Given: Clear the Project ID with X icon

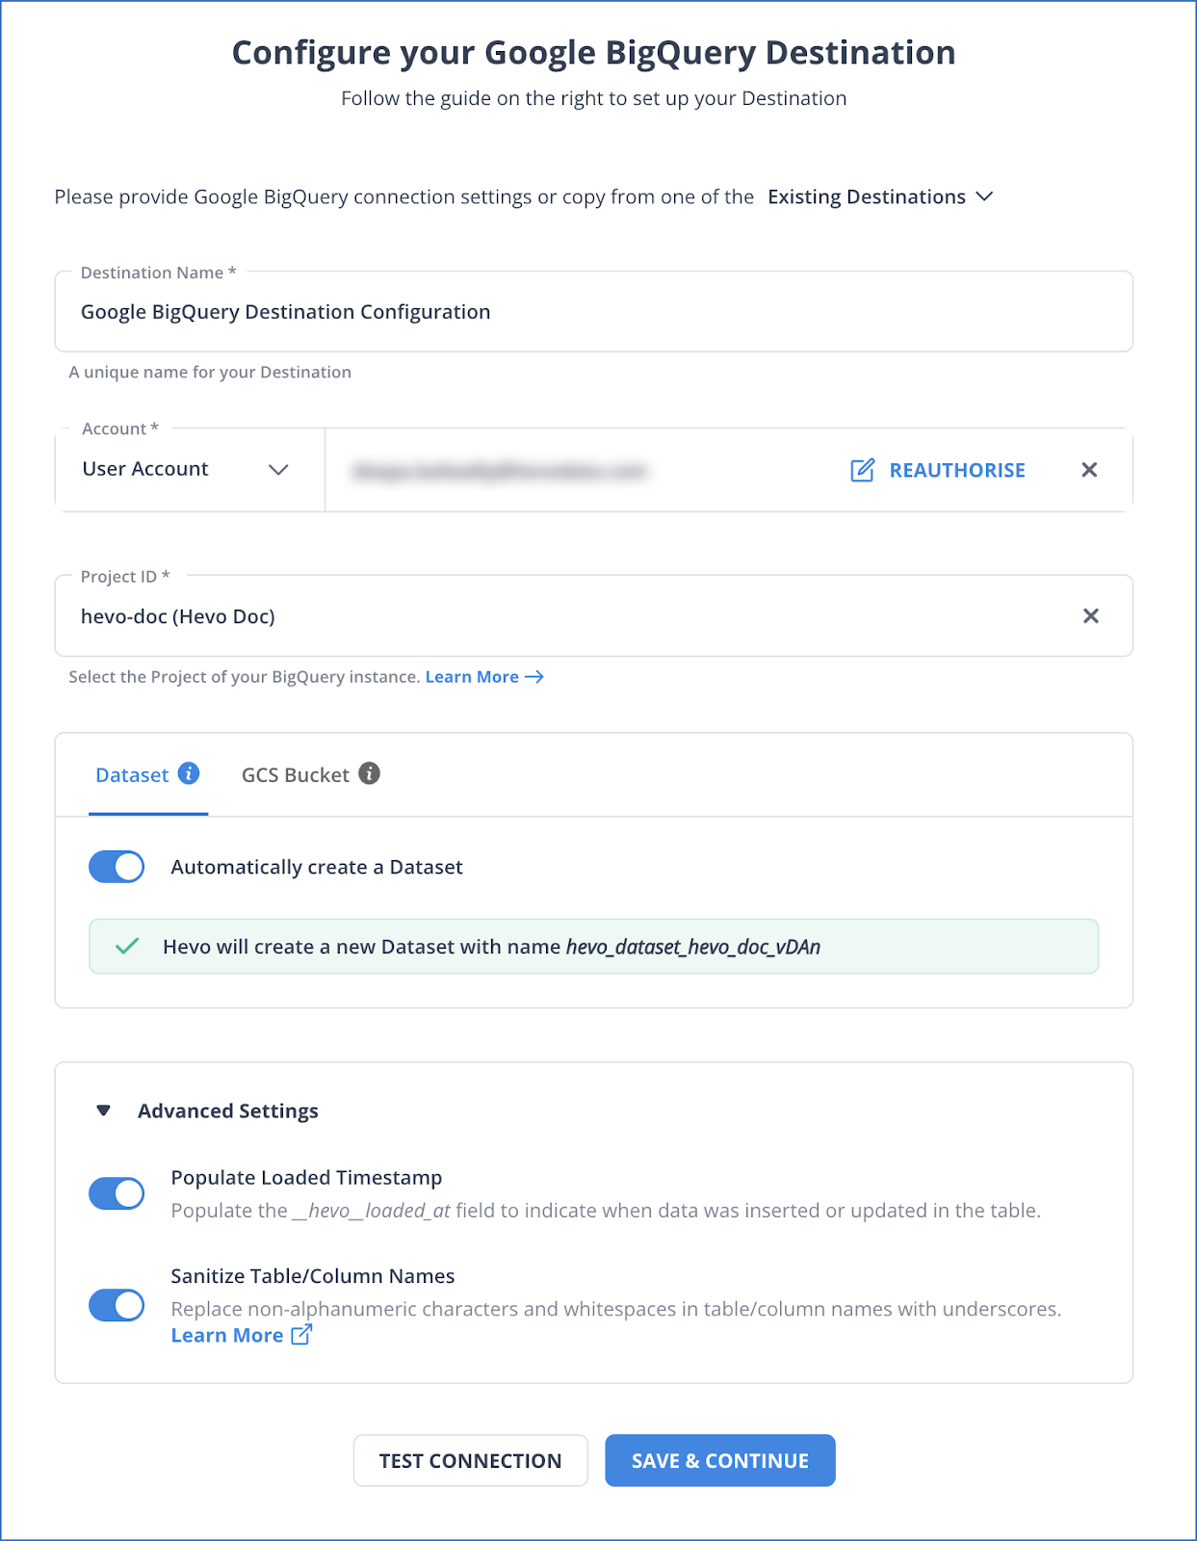Looking at the screenshot, I should pyautogui.click(x=1090, y=616).
